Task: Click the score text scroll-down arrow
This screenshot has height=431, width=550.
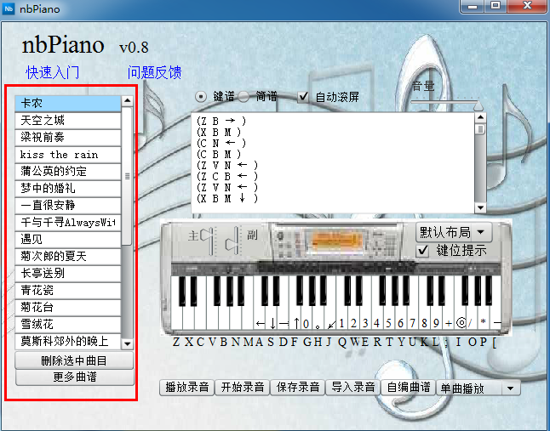Action: click(480, 207)
